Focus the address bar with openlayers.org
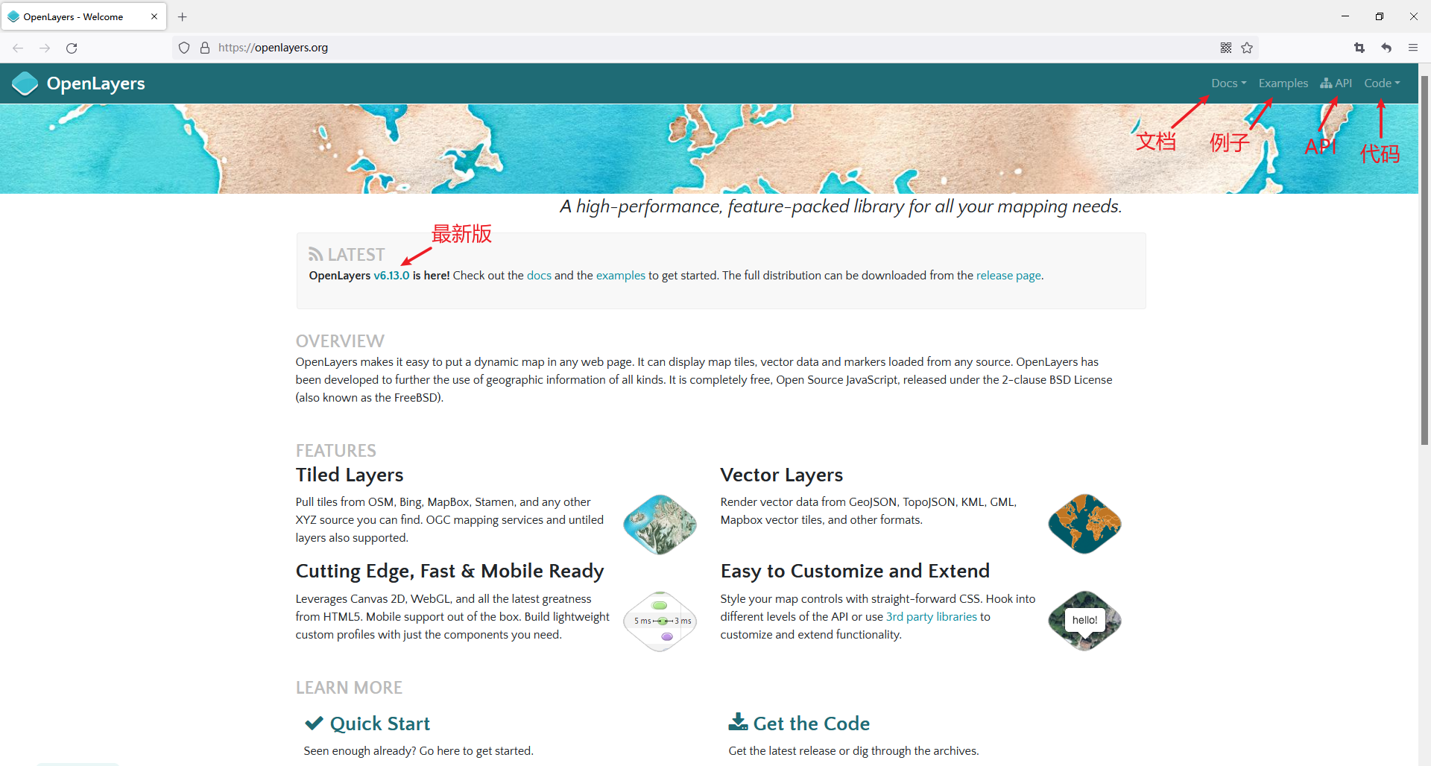Image resolution: width=1431 pixels, height=766 pixels. coord(715,48)
